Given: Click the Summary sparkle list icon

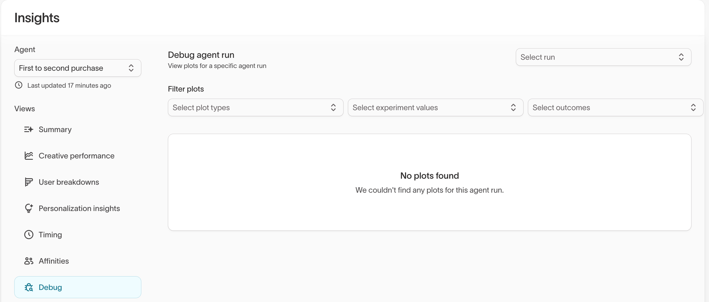Looking at the screenshot, I should [29, 129].
